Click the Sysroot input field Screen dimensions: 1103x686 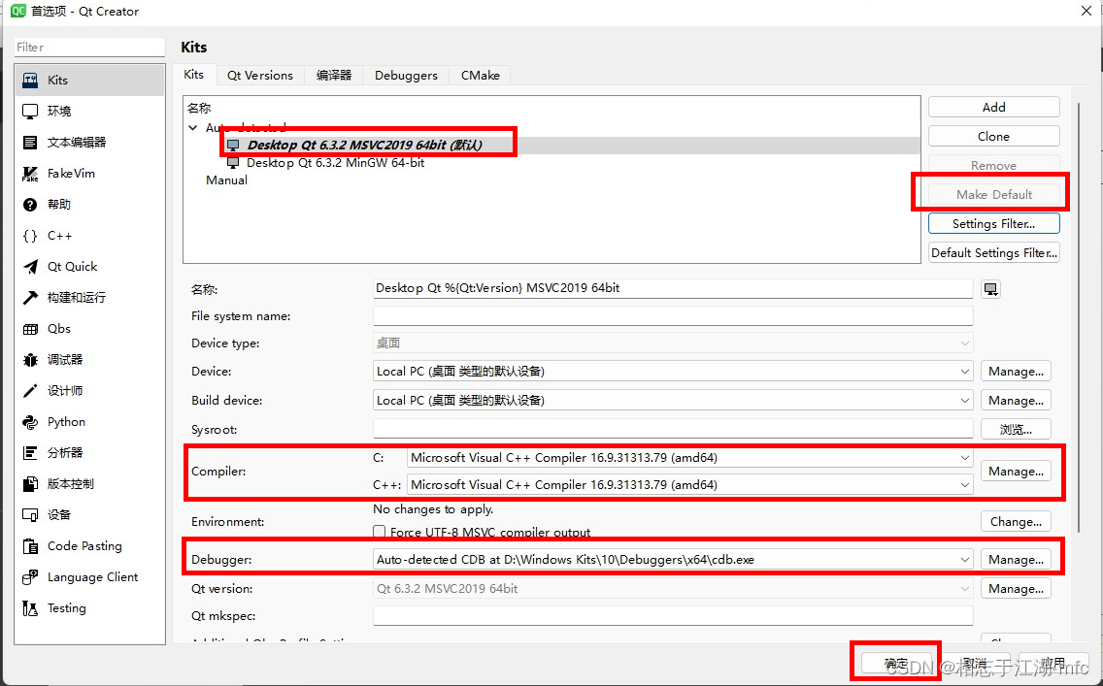673,429
